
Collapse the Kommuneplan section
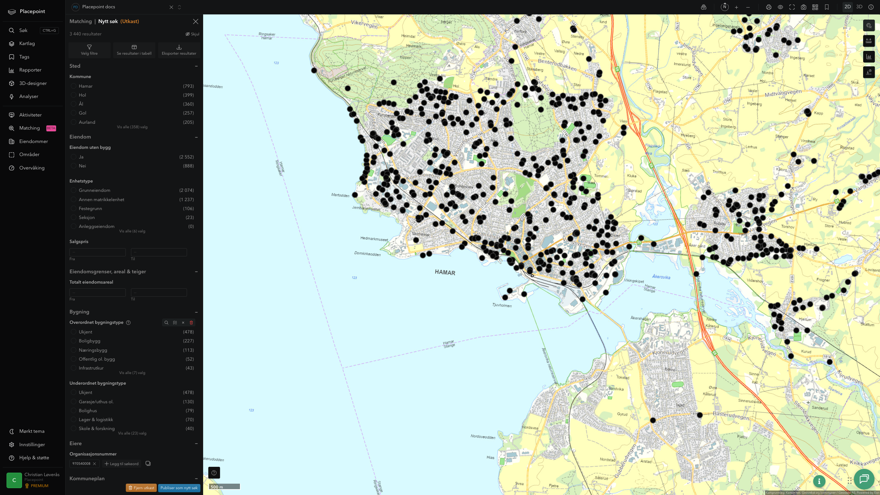(196, 478)
